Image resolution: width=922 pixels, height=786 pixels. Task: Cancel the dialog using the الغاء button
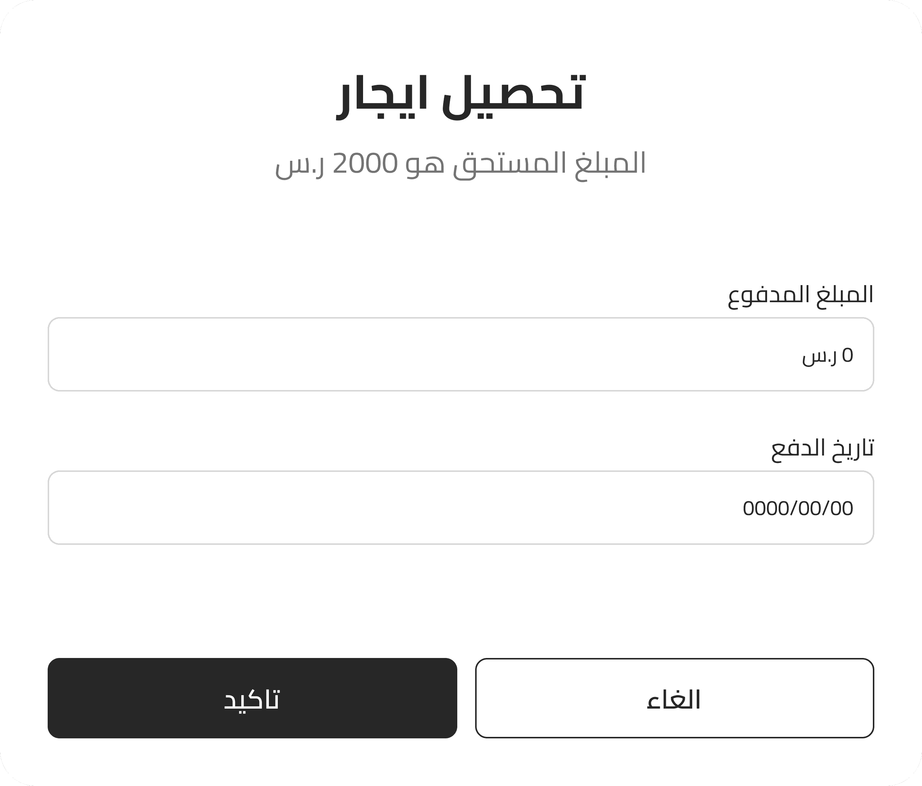(x=675, y=698)
